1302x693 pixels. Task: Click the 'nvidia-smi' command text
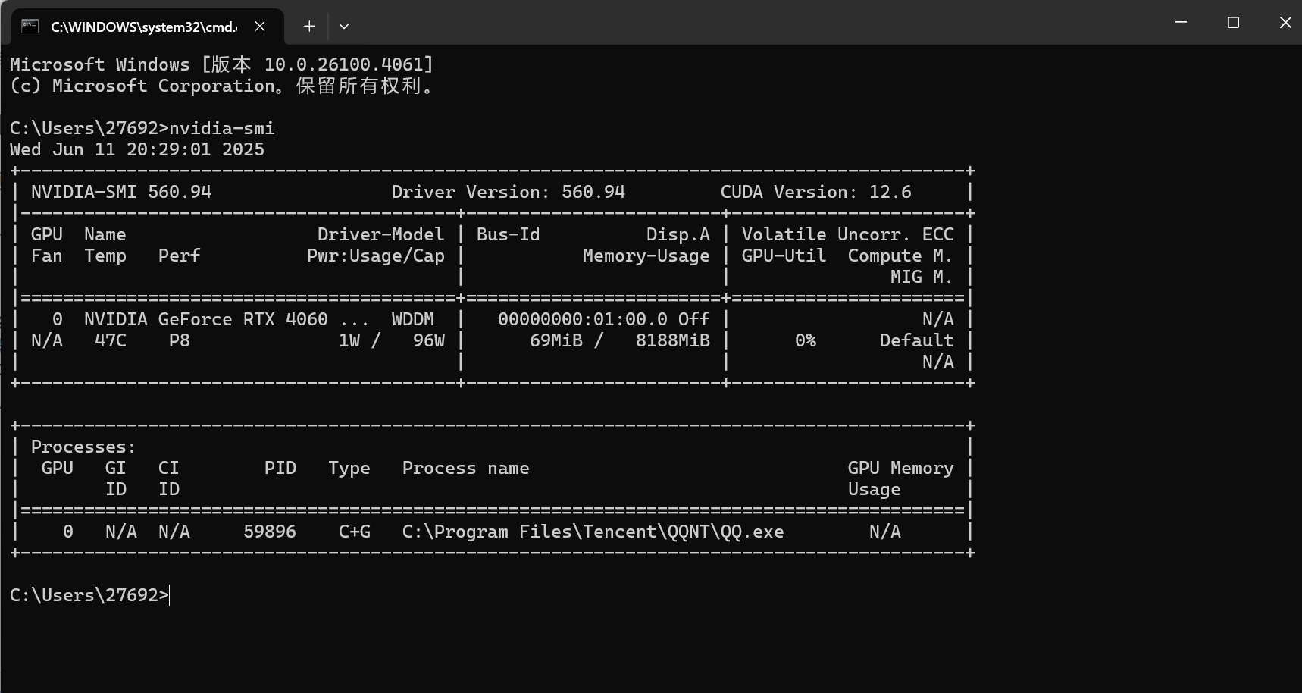[222, 128]
